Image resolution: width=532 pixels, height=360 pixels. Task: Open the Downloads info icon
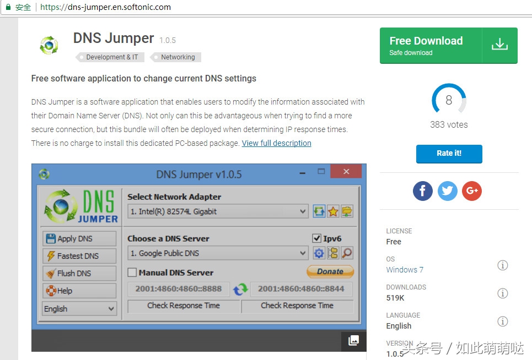click(x=502, y=293)
